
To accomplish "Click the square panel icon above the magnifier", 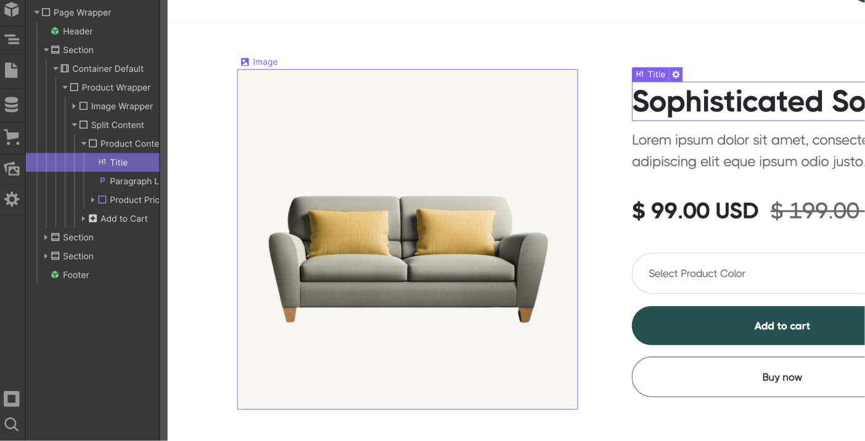I will point(12,399).
